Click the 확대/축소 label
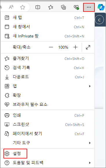The width and height of the screenshot is (106, 168). [22, 47]
